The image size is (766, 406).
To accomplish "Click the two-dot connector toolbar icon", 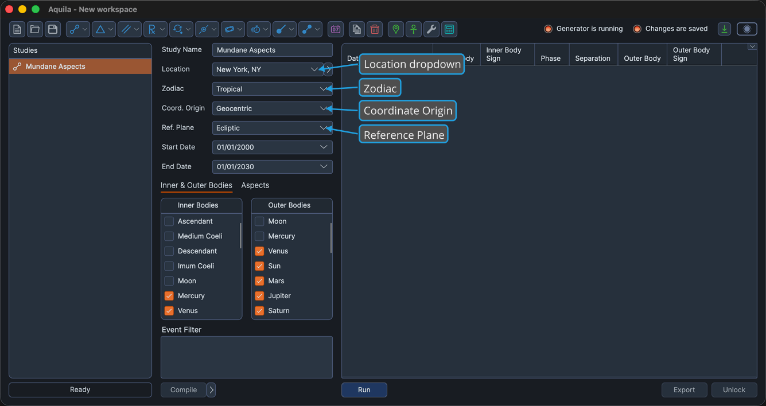I will click(310, 29).
